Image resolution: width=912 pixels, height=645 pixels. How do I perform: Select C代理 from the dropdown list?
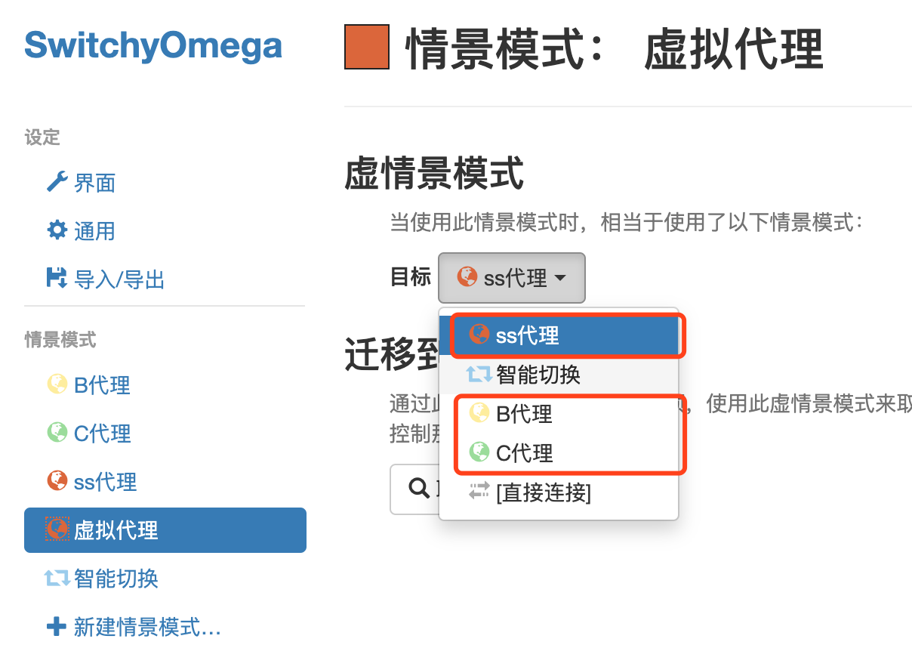[x=559, y=453]
